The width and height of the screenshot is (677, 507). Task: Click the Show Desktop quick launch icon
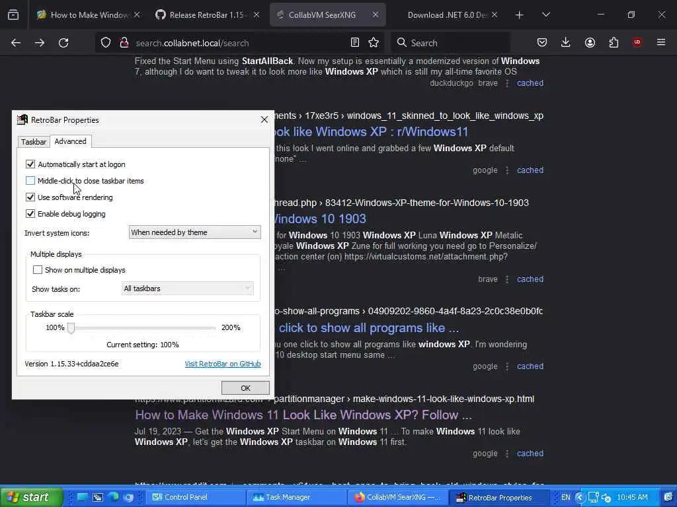83,497
